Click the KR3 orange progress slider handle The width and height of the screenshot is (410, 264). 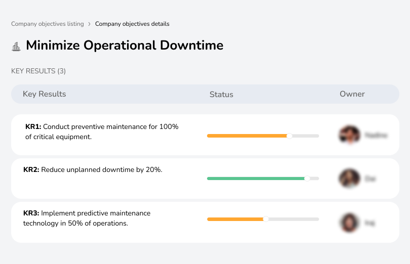click(x=266, y=219)
